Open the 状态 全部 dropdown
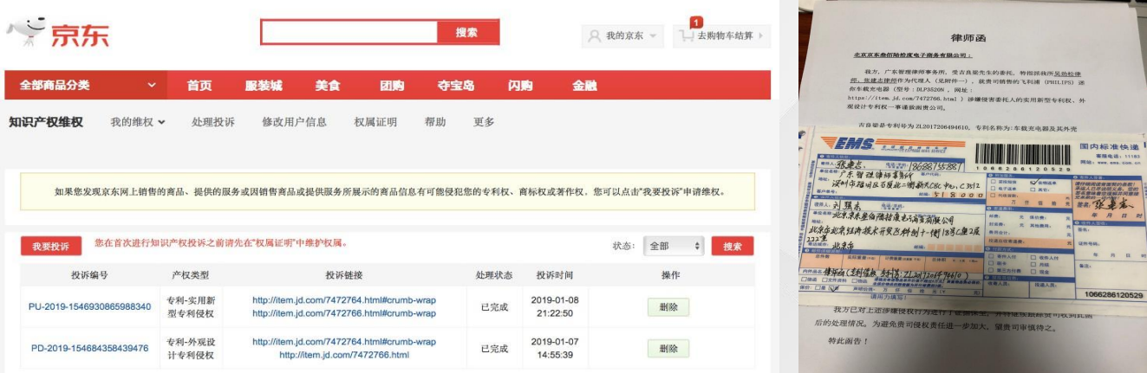The height and width of the screenshot is (373, 1147). (673, 246)
